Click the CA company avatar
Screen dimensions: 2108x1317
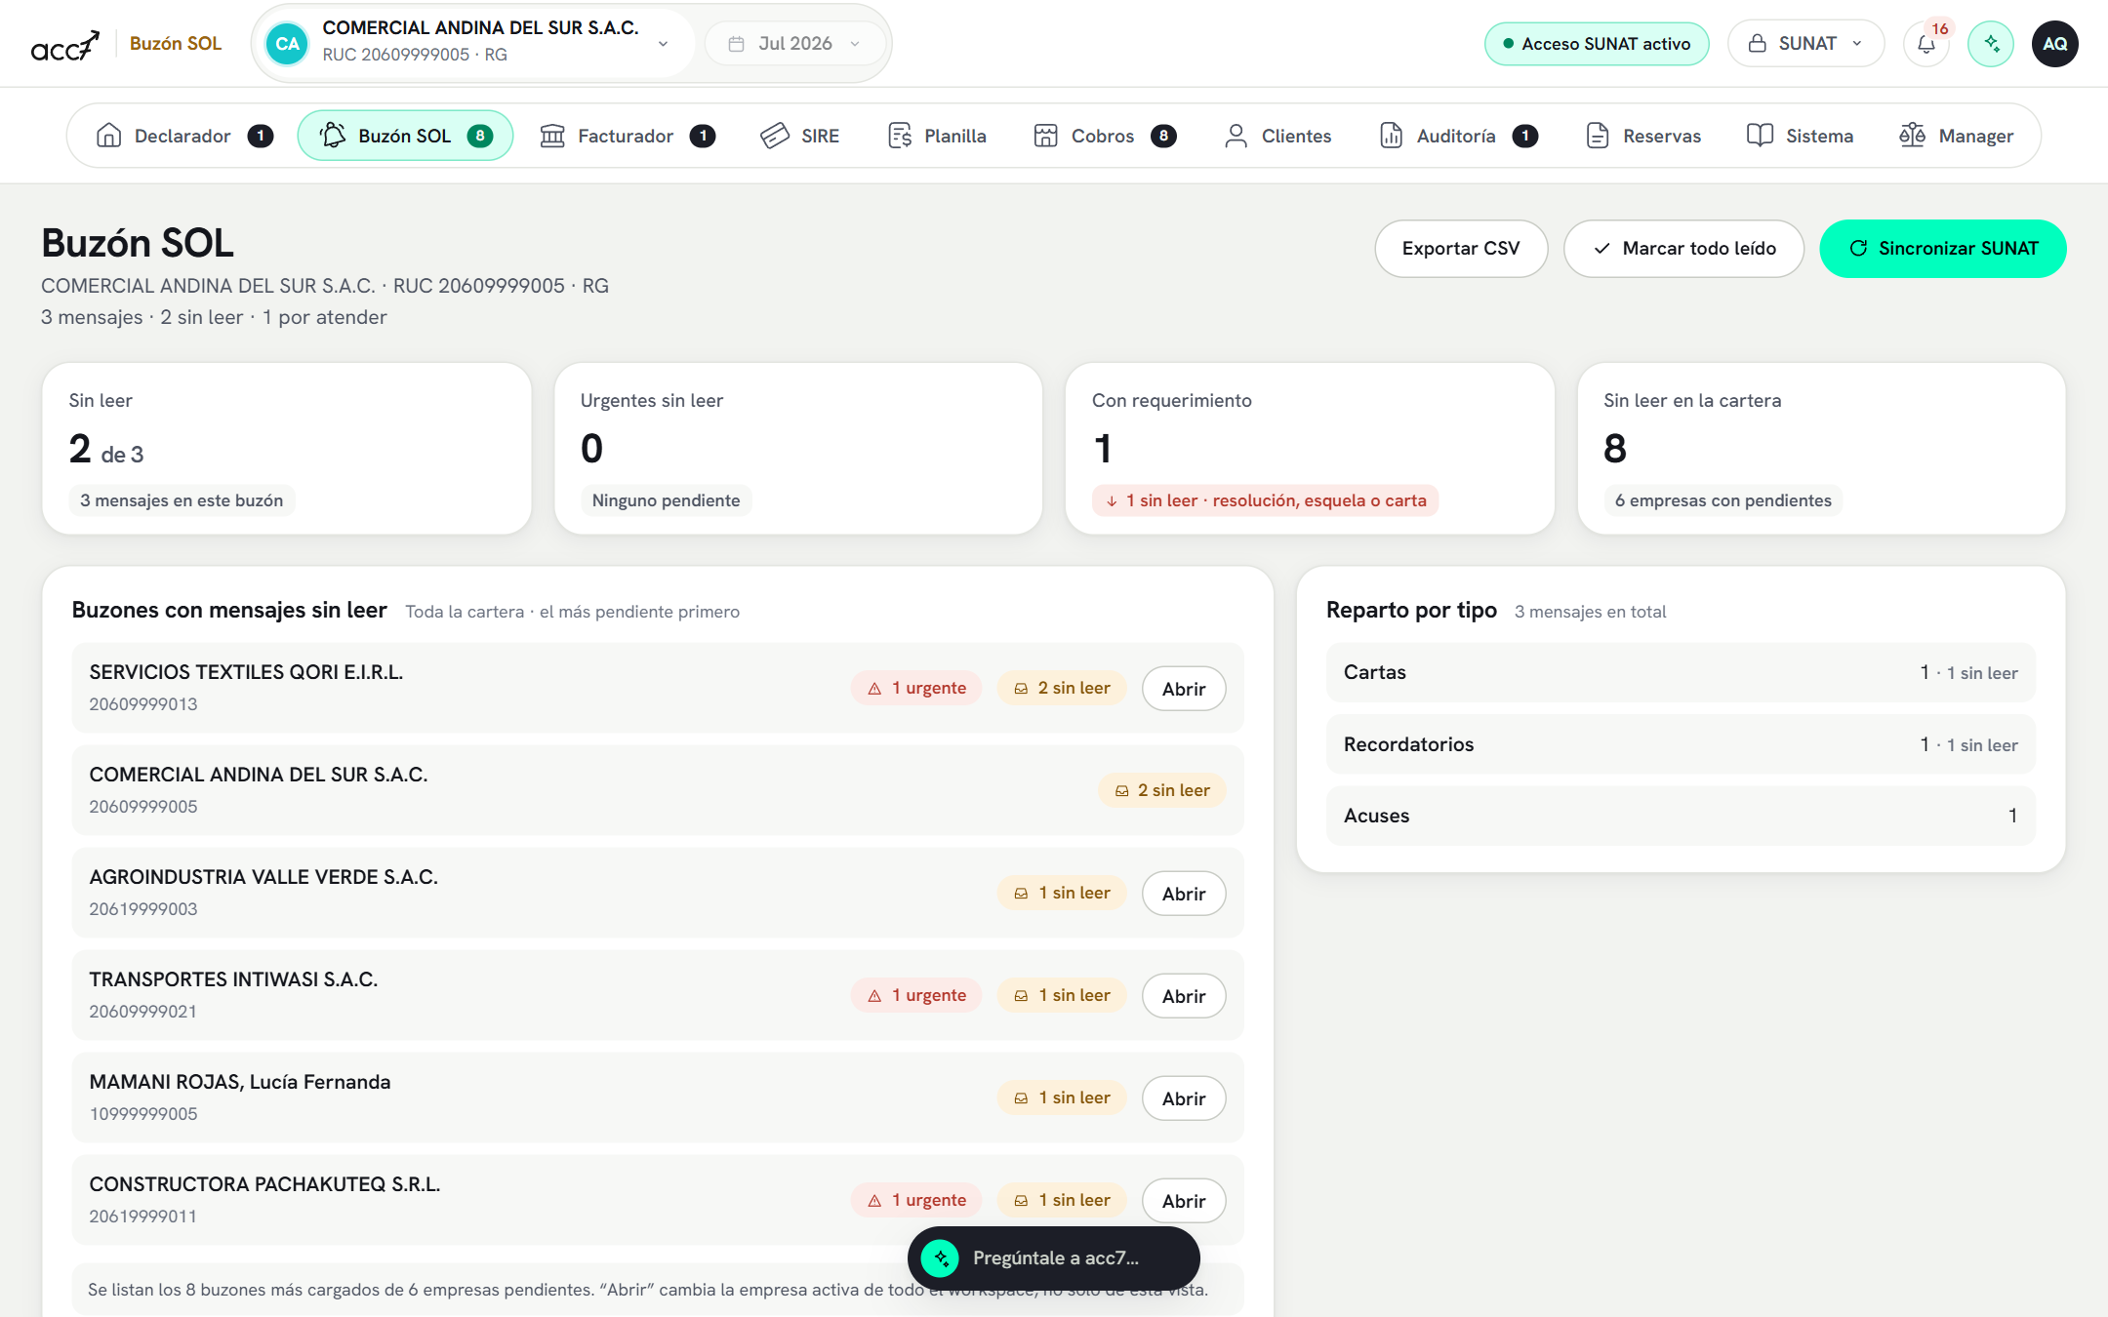pyautogui.click(x=287, y=44)
